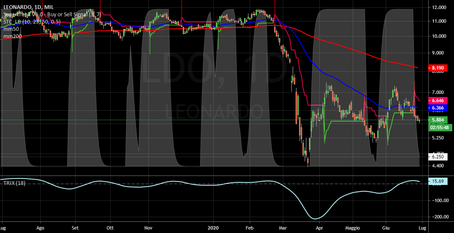Click the 02:55:48 bar countdown label

point(439,127)
